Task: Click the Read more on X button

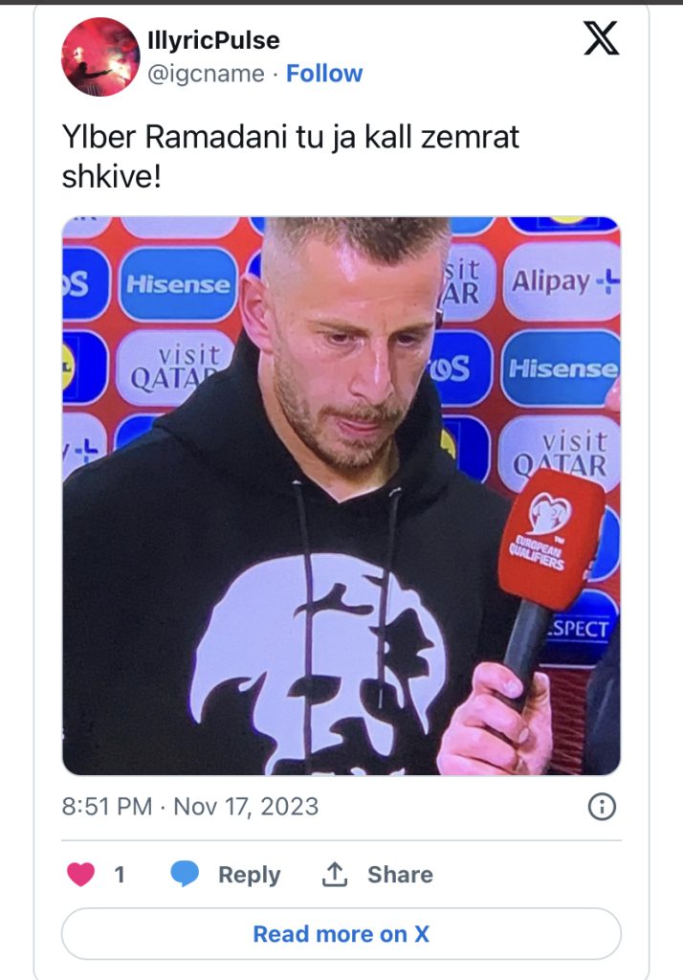Action: coord(341,934)
